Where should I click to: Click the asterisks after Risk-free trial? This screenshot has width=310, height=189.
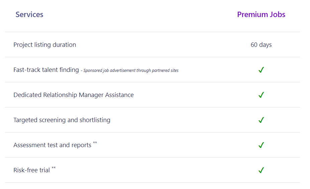(x=54, y=168)
